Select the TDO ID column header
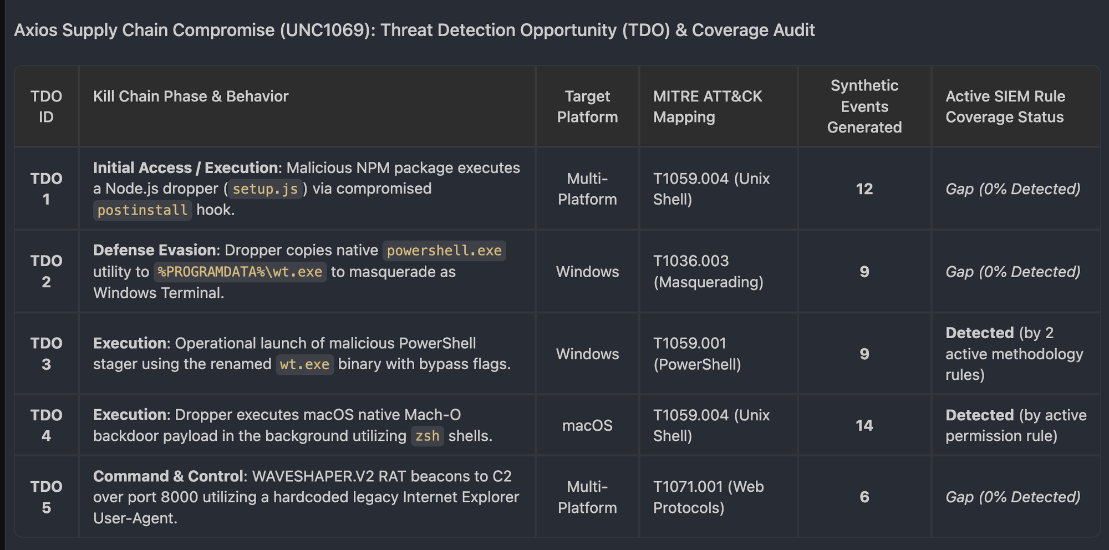Viewport: 1109px width, 550px height. coord(46,106)
